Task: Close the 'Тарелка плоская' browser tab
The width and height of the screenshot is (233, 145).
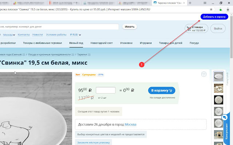Action: tap(184, 3)
